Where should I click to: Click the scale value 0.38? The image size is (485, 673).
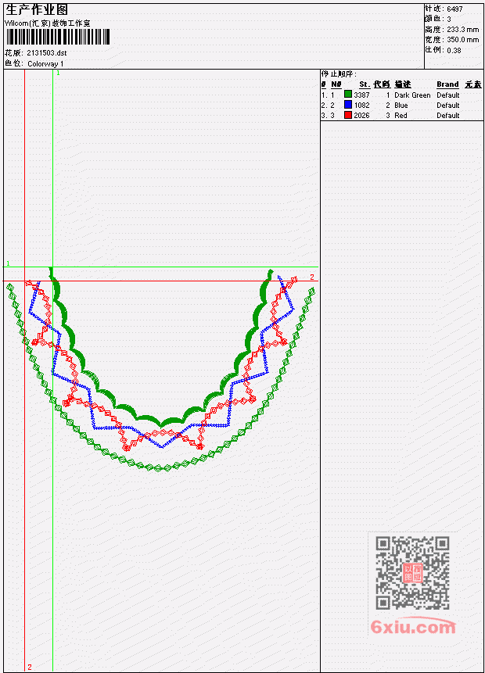454,50
